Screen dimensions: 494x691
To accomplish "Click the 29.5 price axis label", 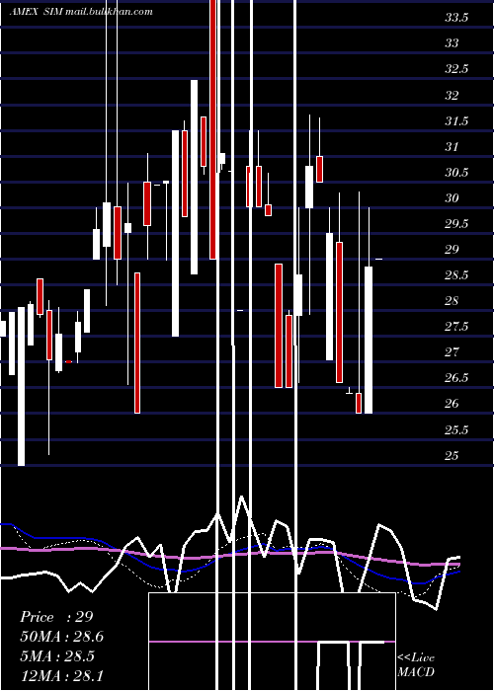I will click(x=456, y=224).
